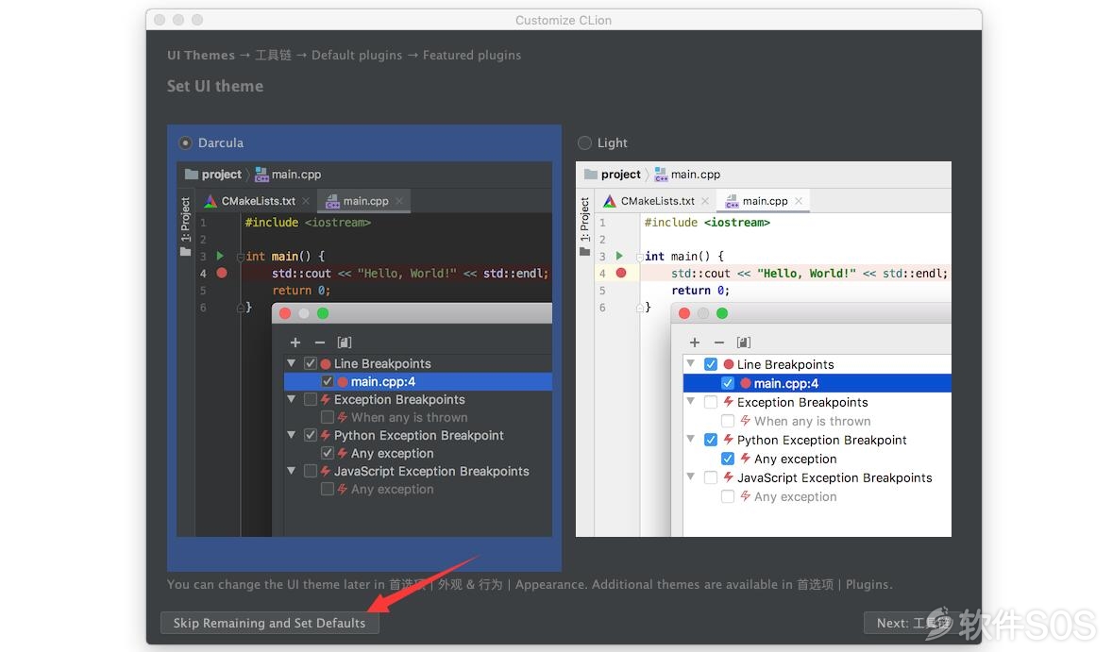1112x652 pixels.
Task: Click the CMake triangle icon in Darcula tab
Action: coord(211,201)
